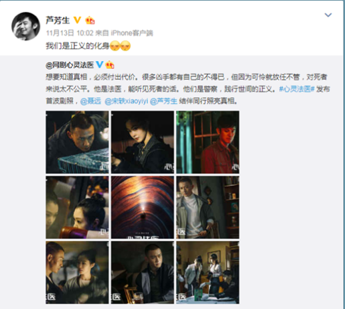Open the thumbnail of the woman in dark jacket
The width and height of the screenshot is (345, 309).
[x=143, y=142]
